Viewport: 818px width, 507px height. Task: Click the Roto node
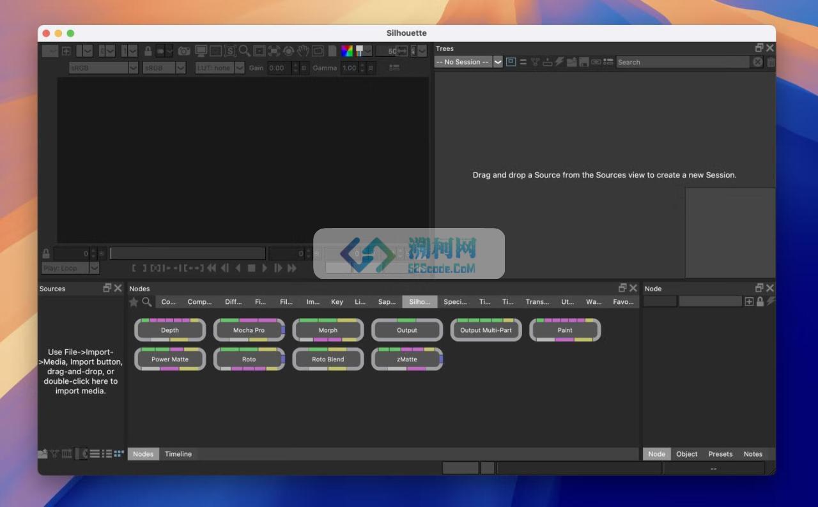pos(249,359)
